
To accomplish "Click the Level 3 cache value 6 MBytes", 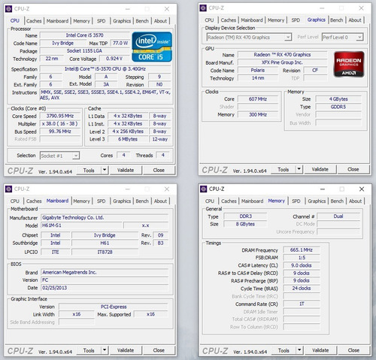I will tap(128, 139).
